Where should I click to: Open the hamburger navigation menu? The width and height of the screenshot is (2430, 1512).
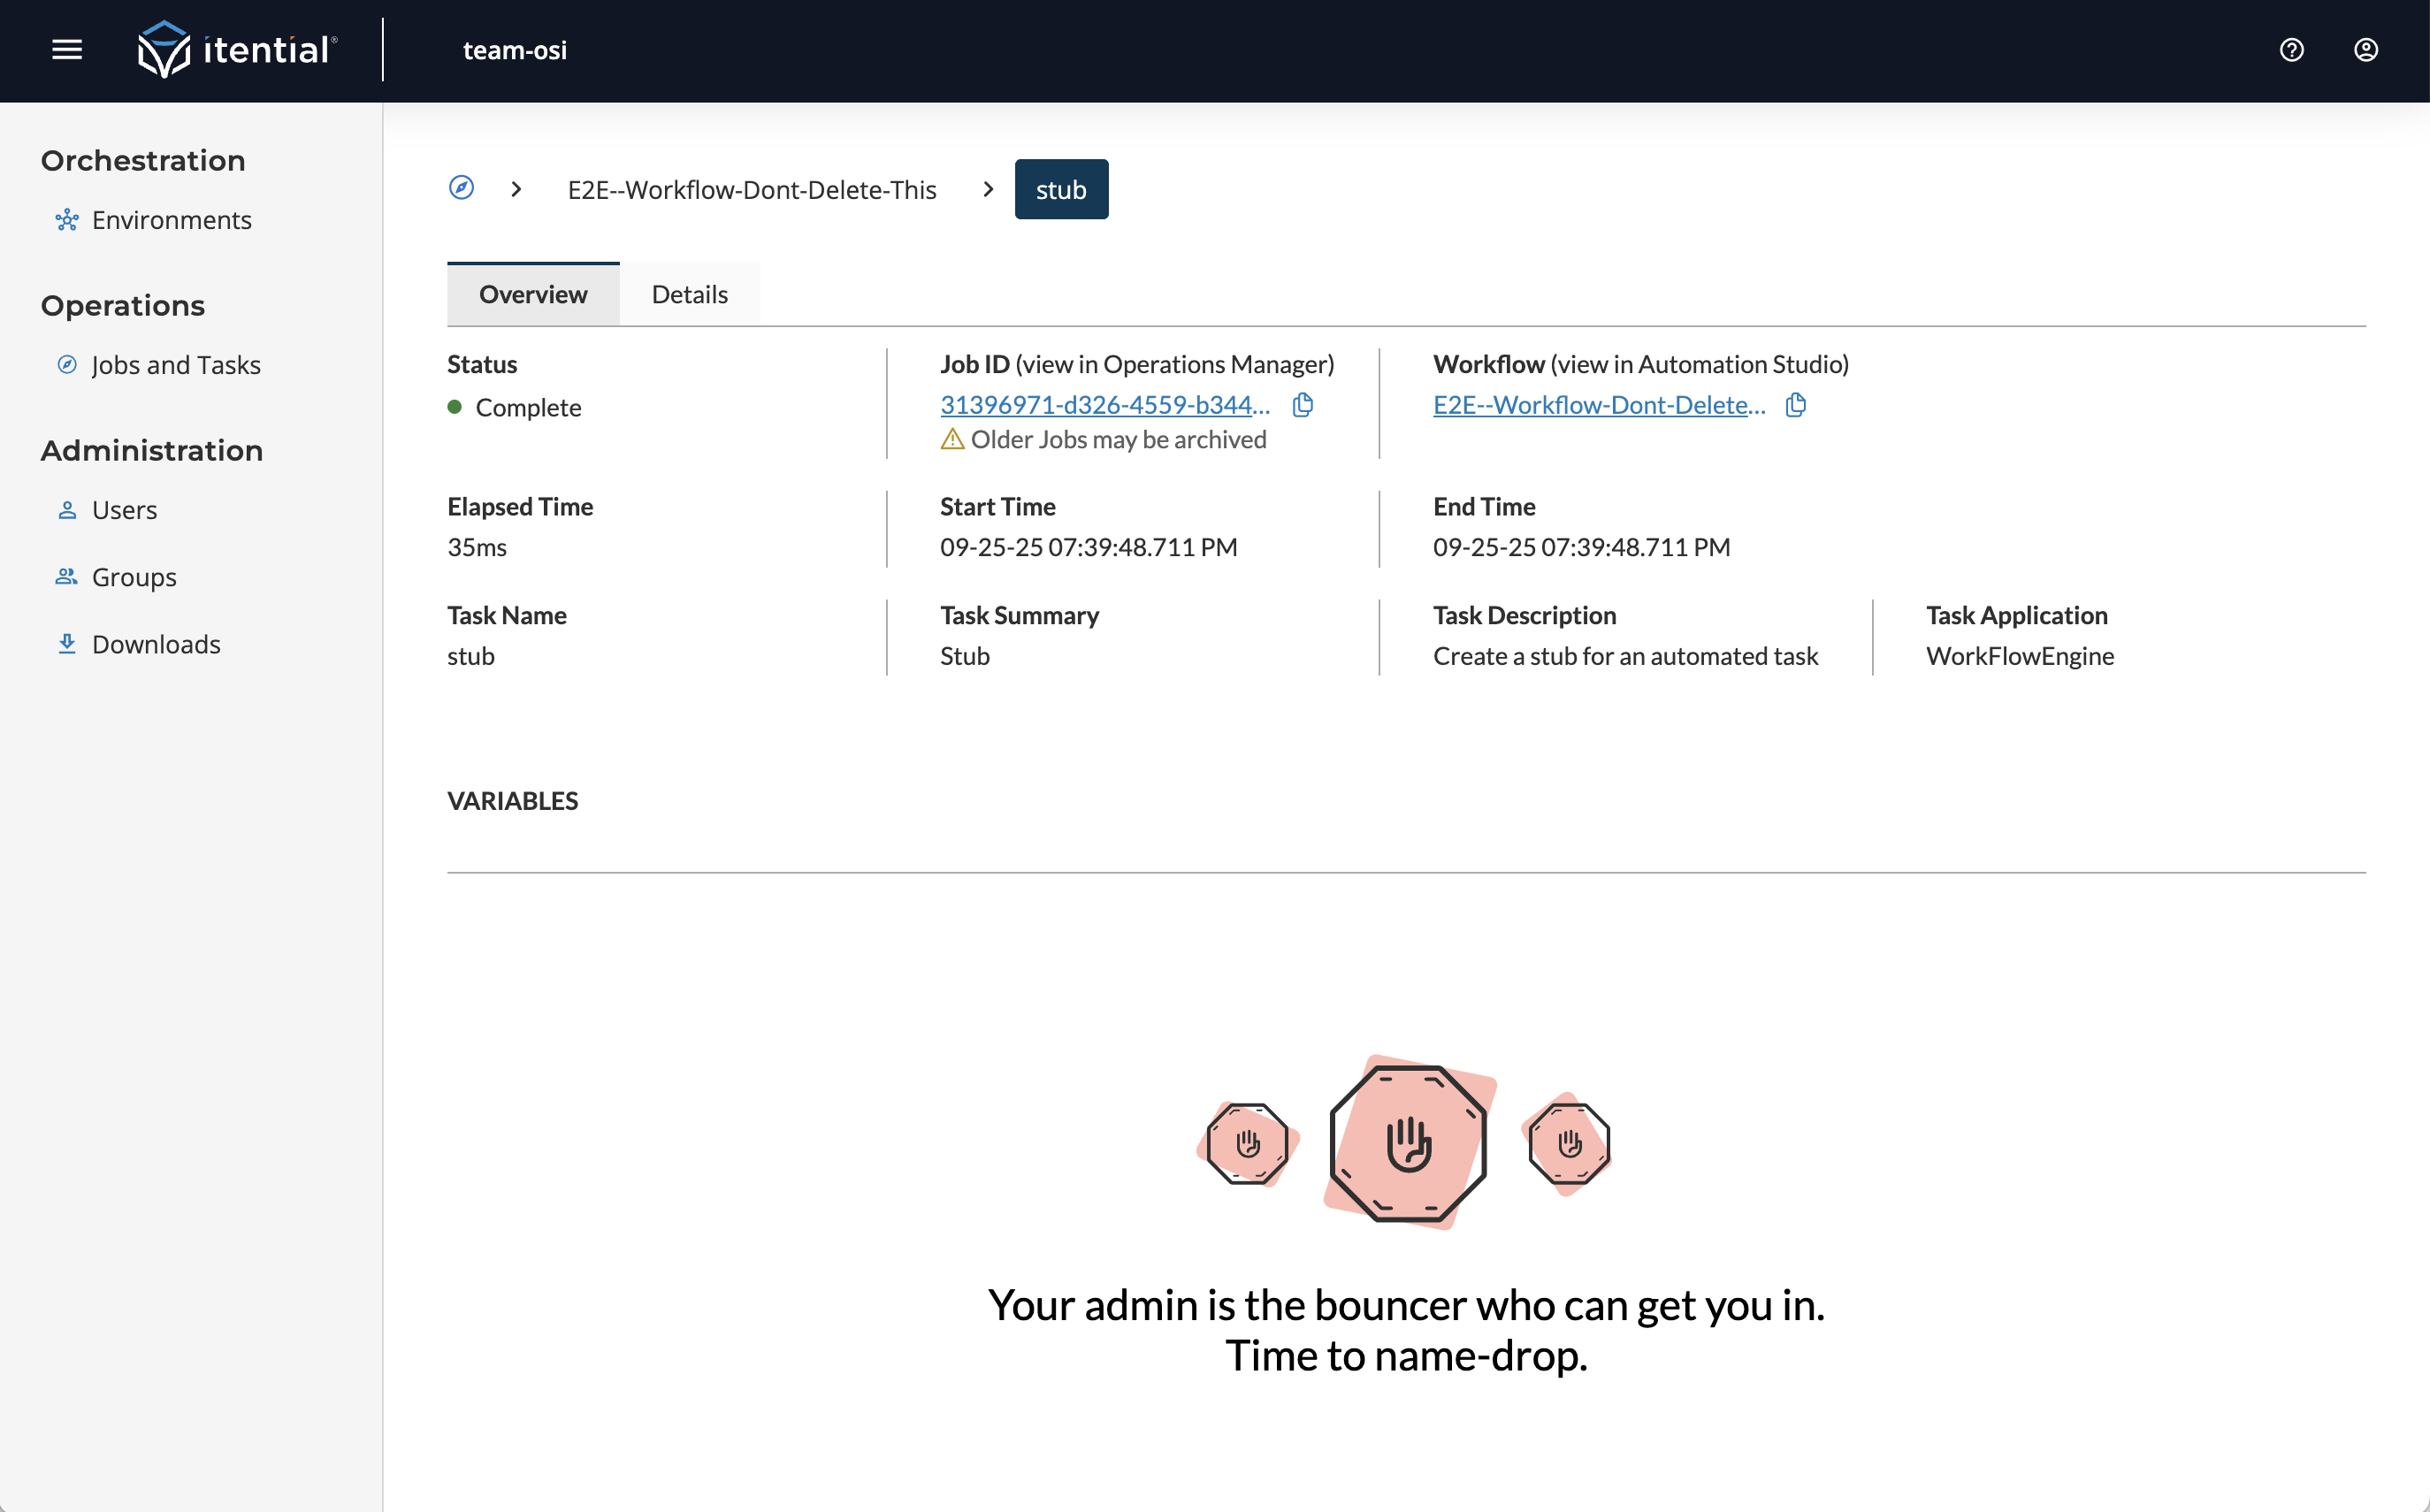pos(67,50)
